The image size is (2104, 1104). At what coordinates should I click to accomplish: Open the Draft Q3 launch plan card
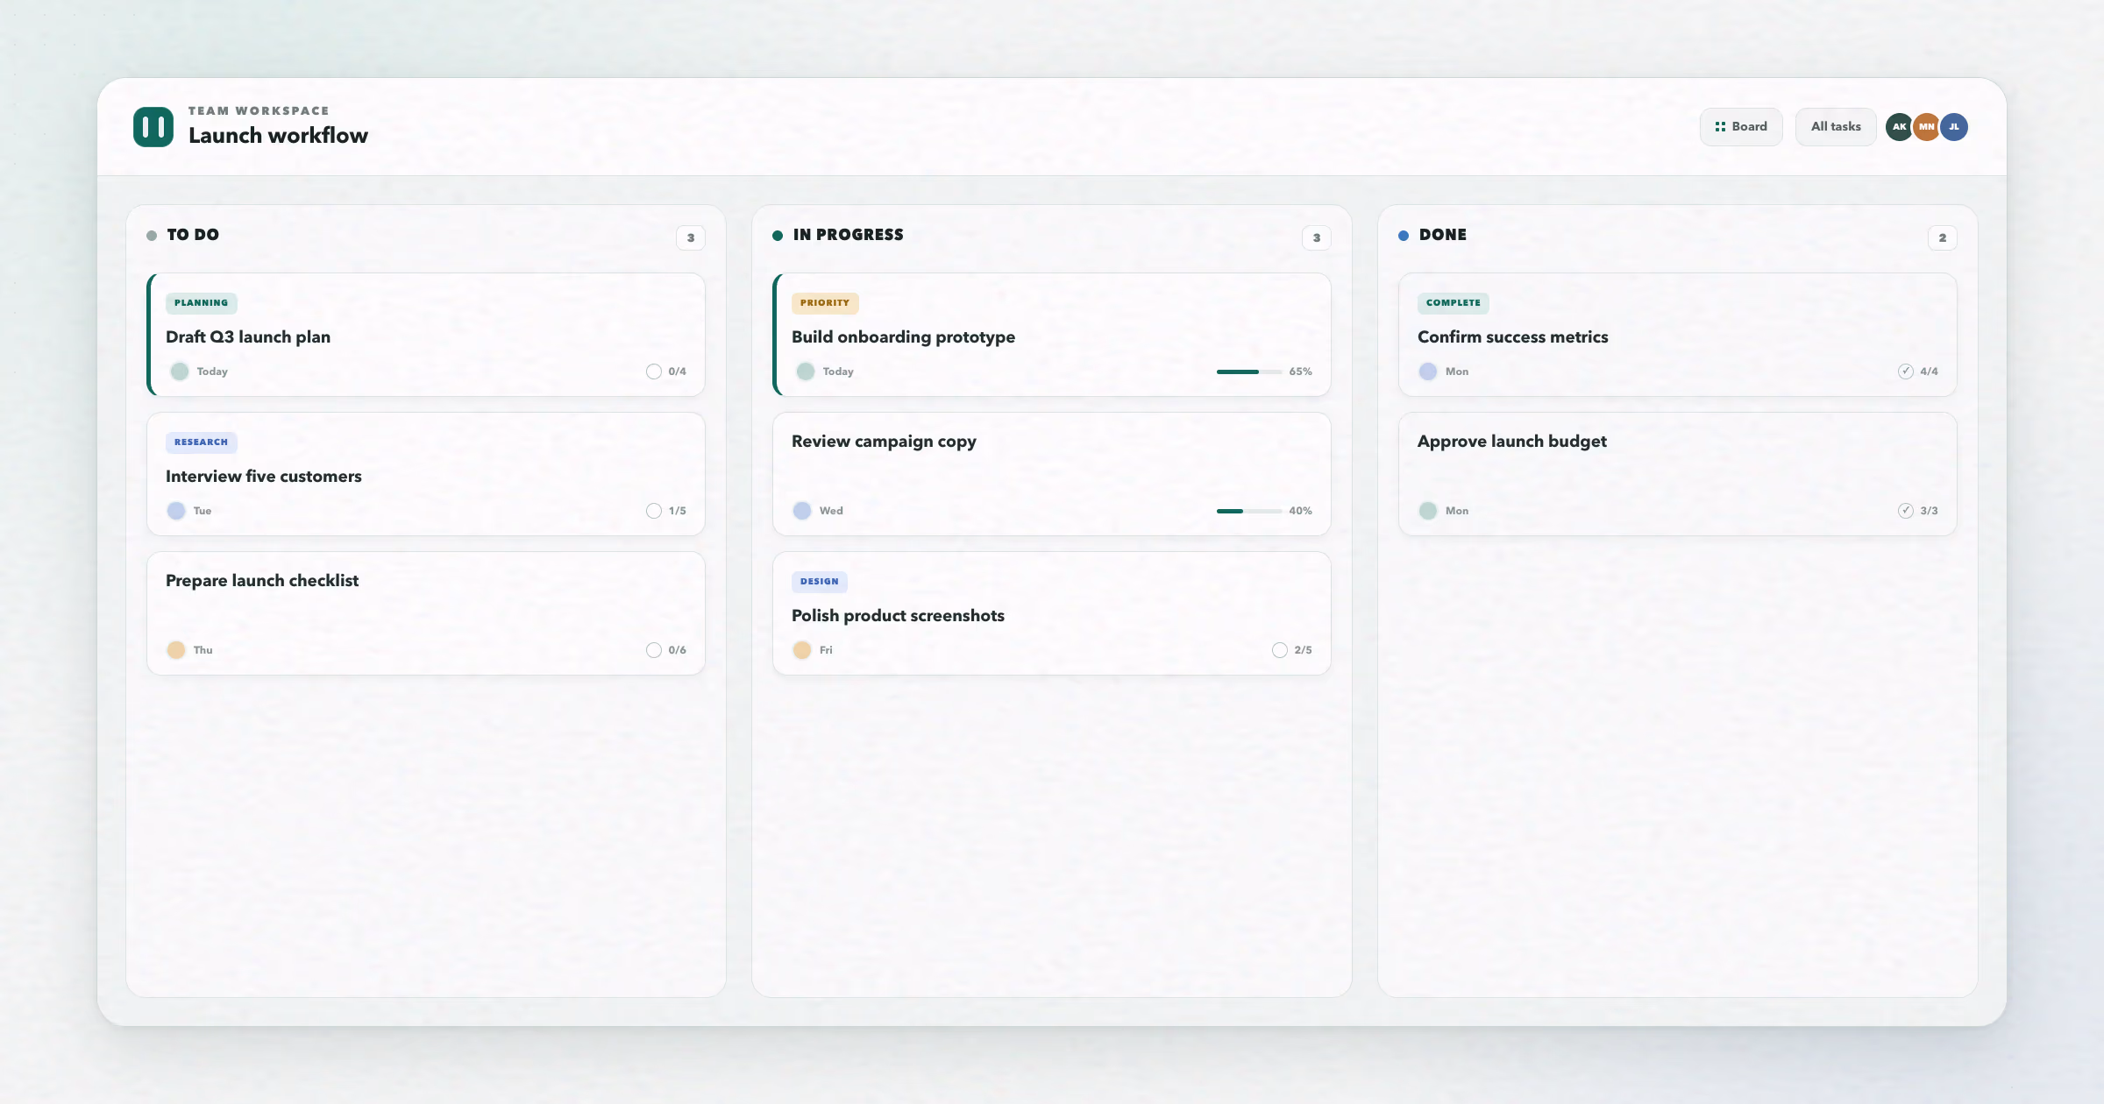pyautogui.click(x=426, y=335)
